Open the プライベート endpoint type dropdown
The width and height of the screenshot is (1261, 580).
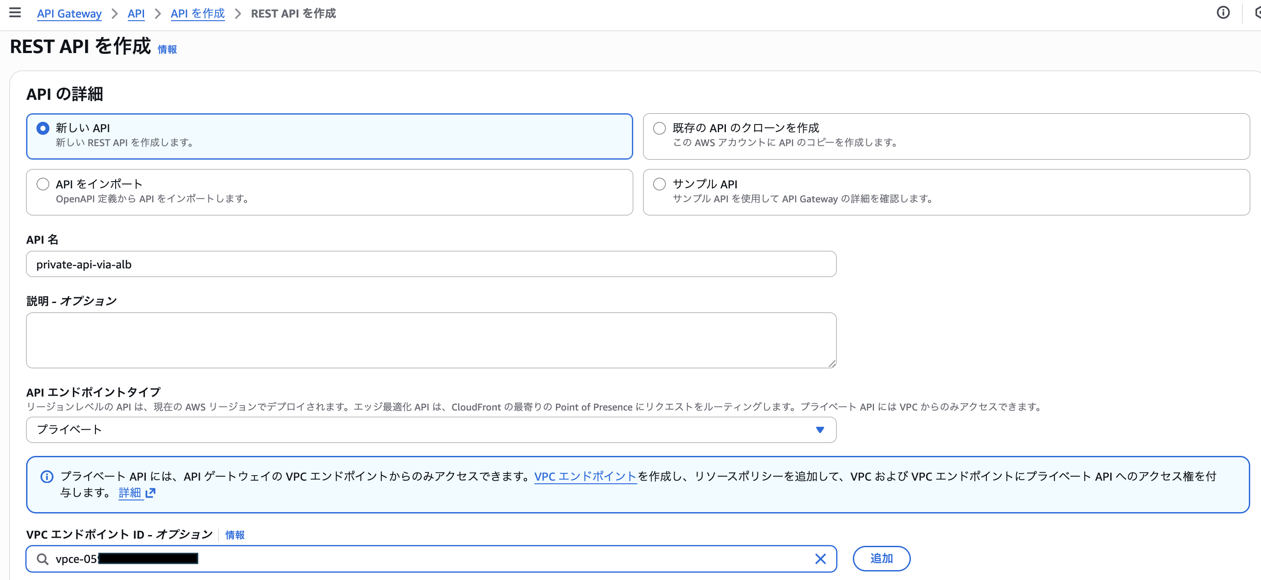[x=431, y=430]
